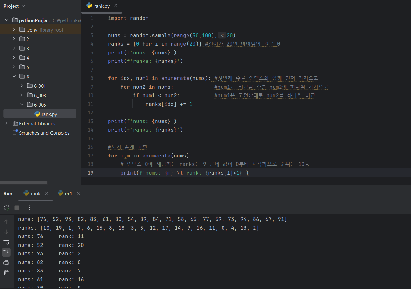The image size is (411, 289).
Task: Close the ex1 run tab
Action: point(78,193)
